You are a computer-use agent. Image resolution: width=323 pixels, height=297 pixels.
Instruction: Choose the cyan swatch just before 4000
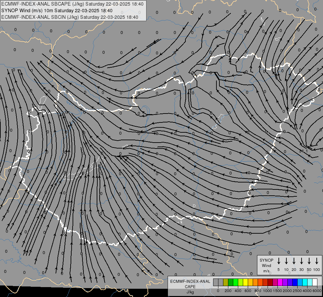[305, 282]
